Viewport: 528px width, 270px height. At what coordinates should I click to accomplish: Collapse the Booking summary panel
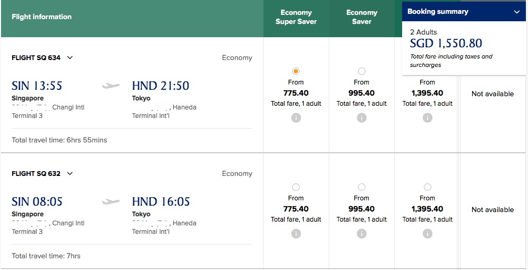coord(517,12)
